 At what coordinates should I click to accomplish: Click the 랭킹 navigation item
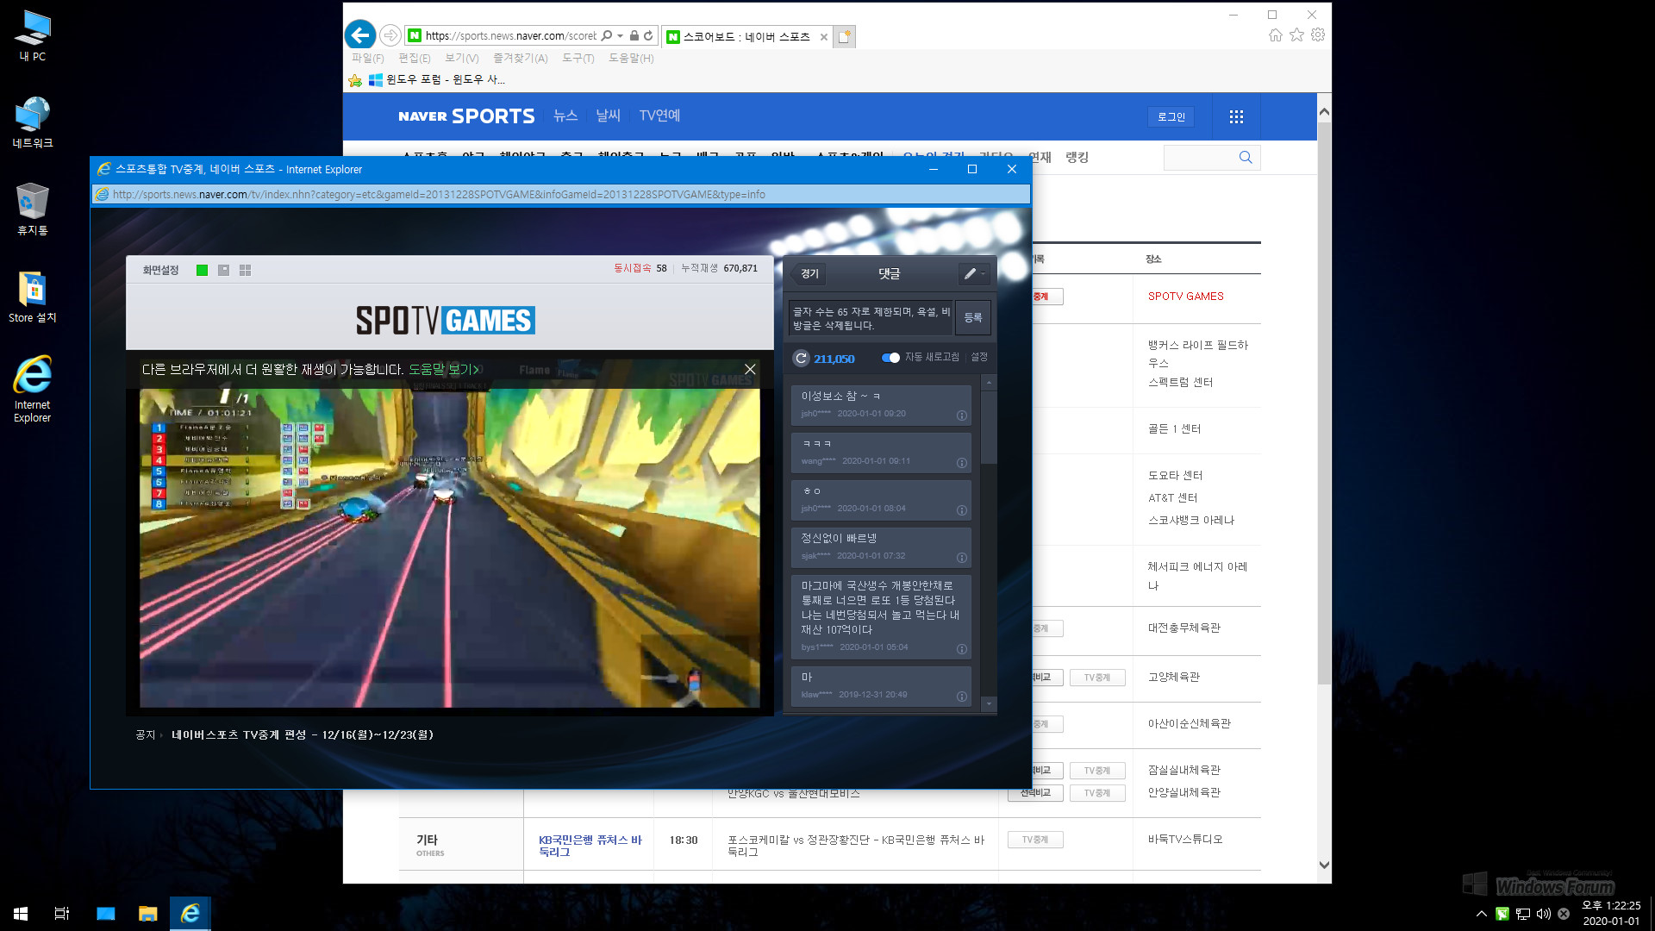point(1077,157)
